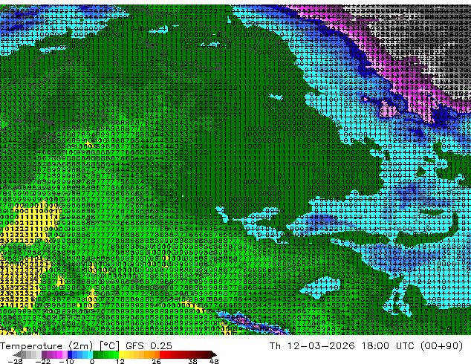This screenshot has width=471, height=364.
Task: Click the '(00+90)' forecast offset text
Action: (441, 346)
